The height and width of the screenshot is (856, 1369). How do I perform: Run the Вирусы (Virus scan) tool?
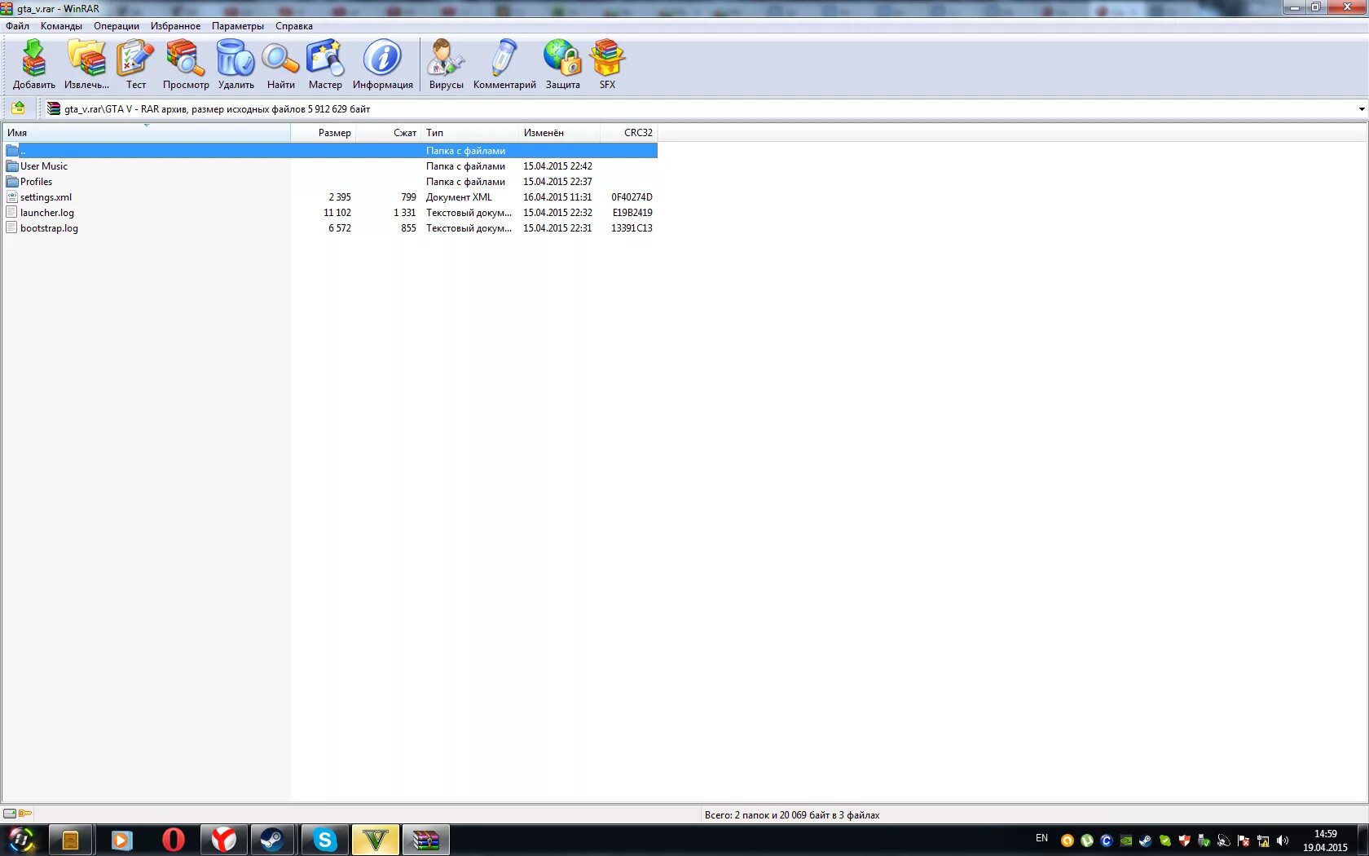pyautogui.click(x=446, y=64)
